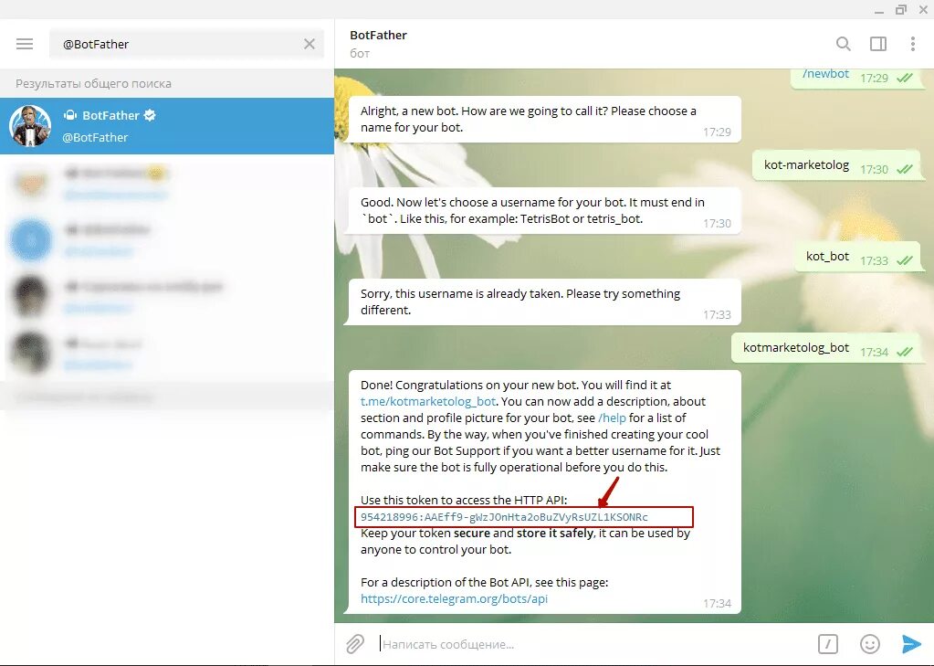The height and width of the screenshot is (666, 934).
Task: Open the three-dot chat options menu
Action: pyautogui.click(x=913, y=44)
